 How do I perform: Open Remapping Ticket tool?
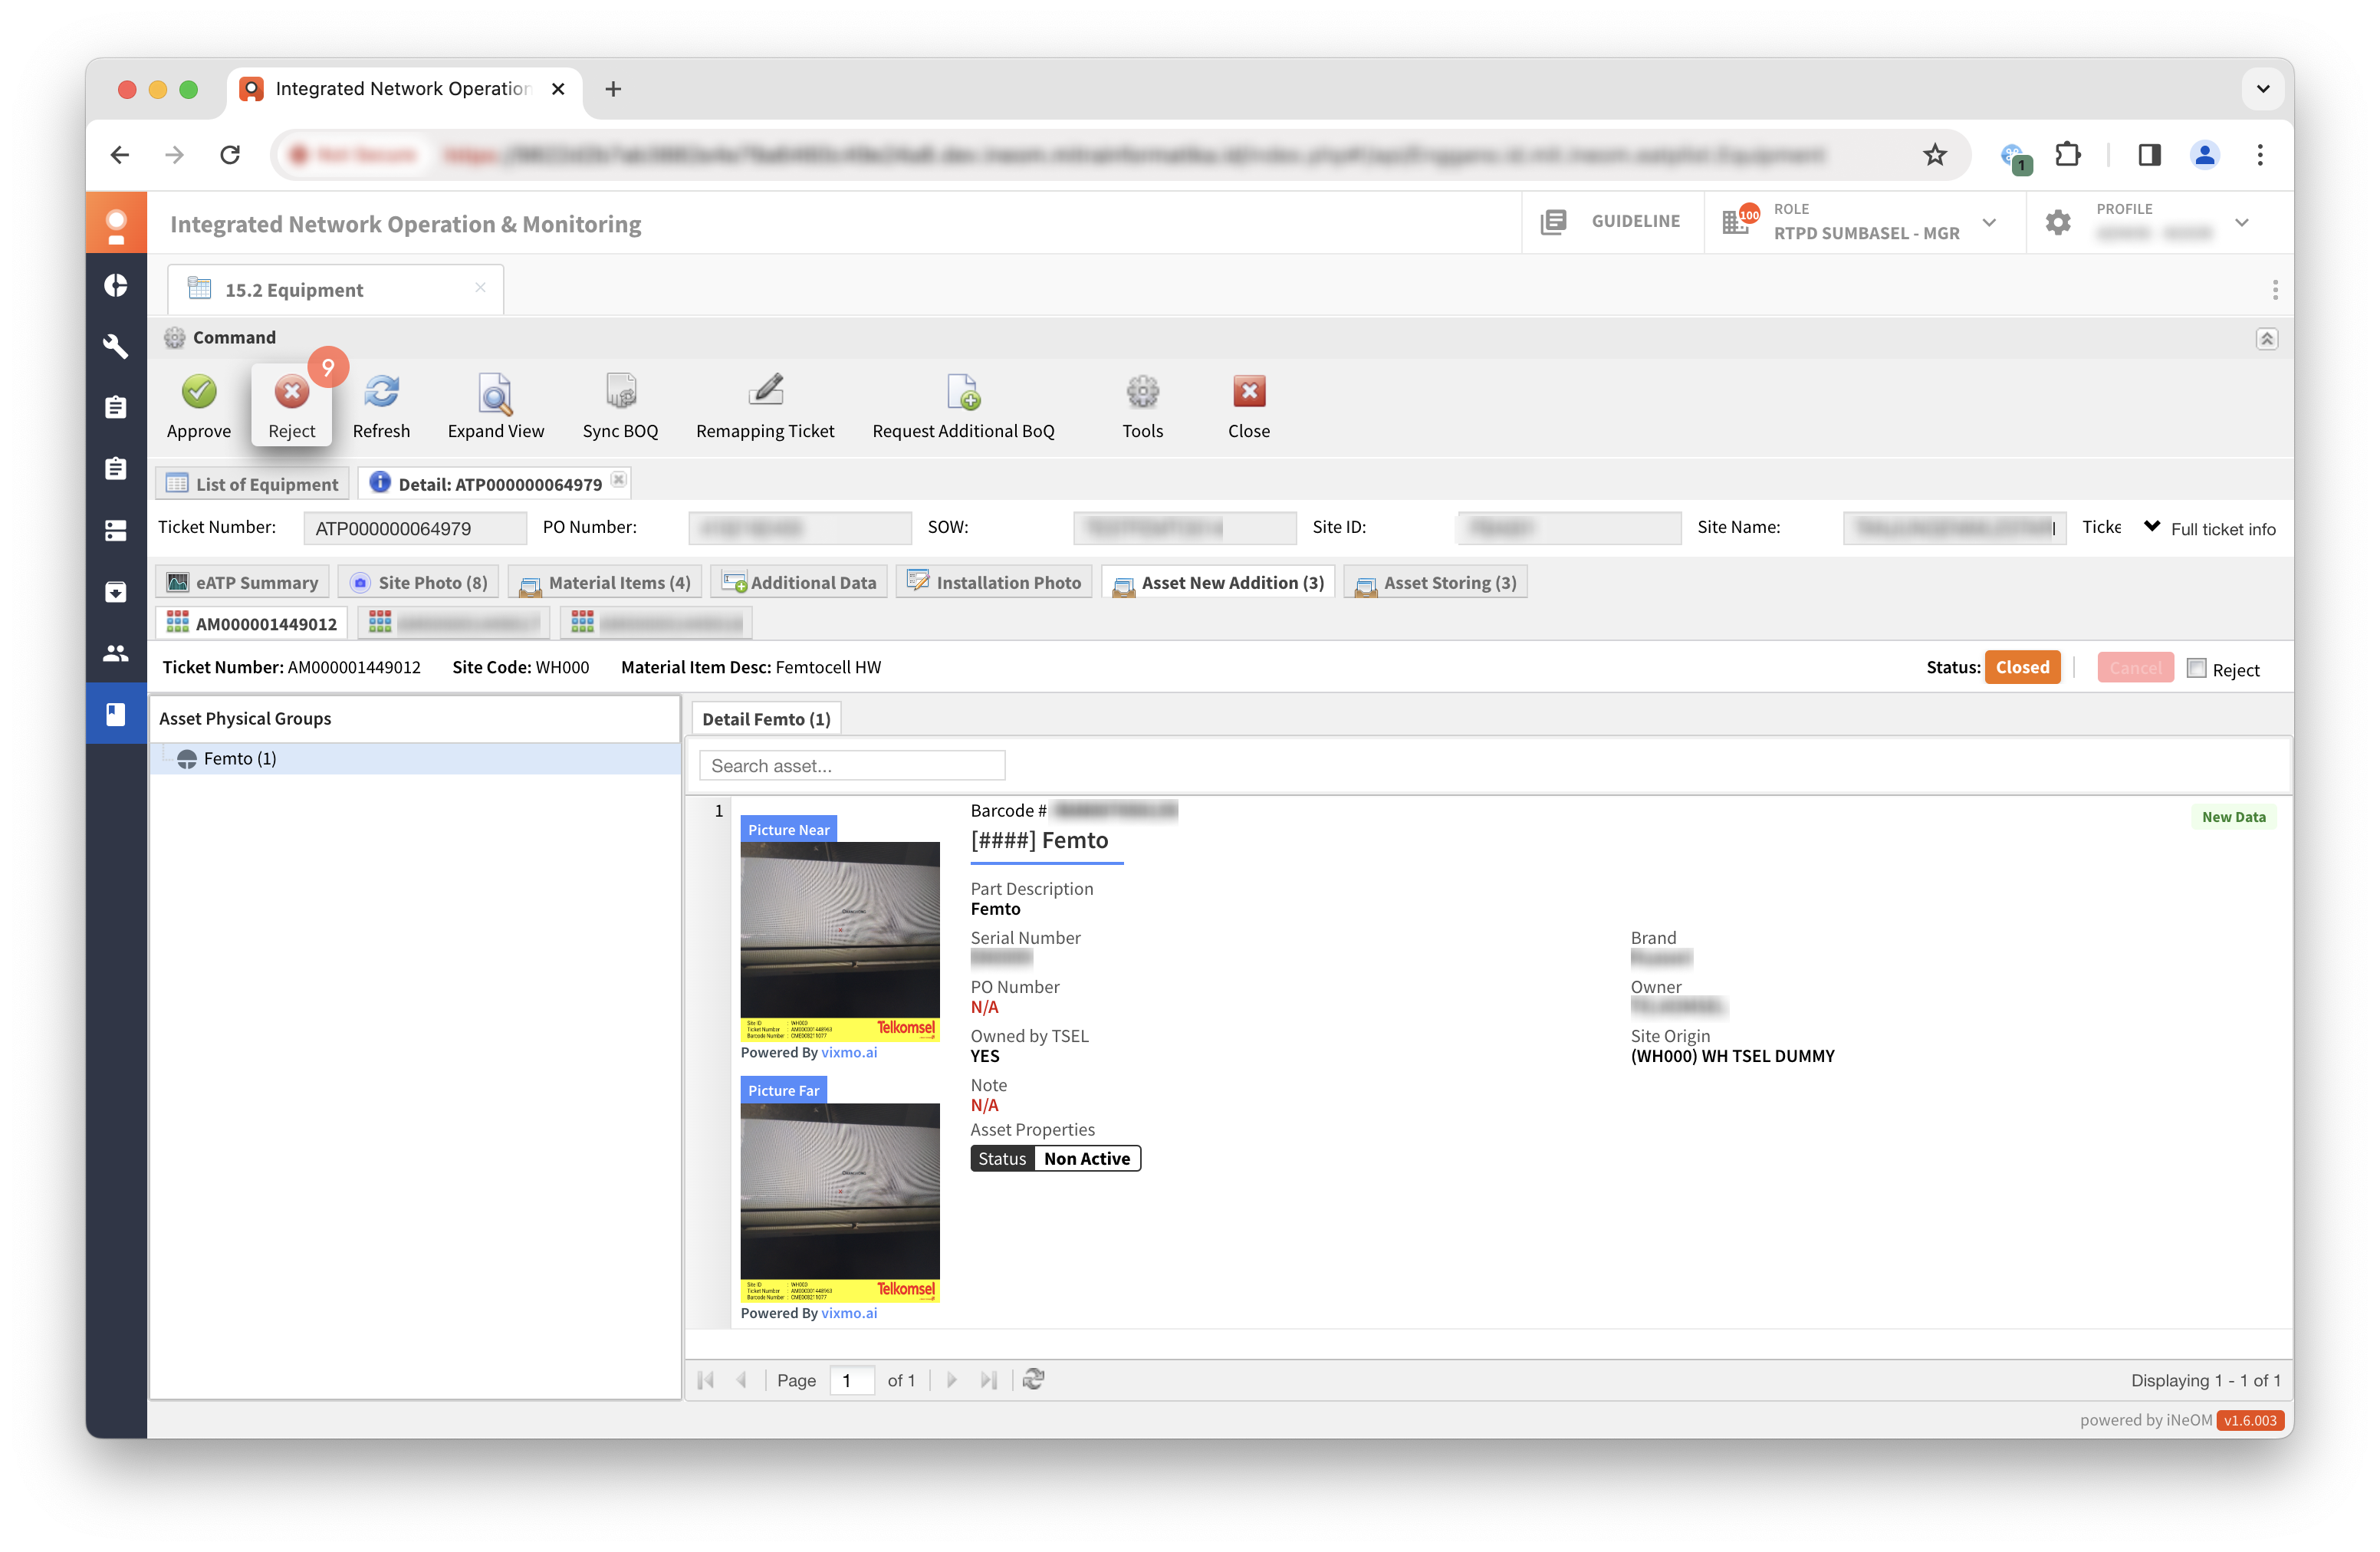765,406
